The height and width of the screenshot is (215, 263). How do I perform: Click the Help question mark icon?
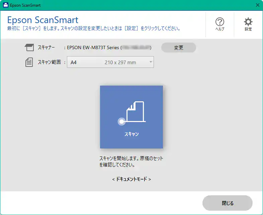pos(220,22)
